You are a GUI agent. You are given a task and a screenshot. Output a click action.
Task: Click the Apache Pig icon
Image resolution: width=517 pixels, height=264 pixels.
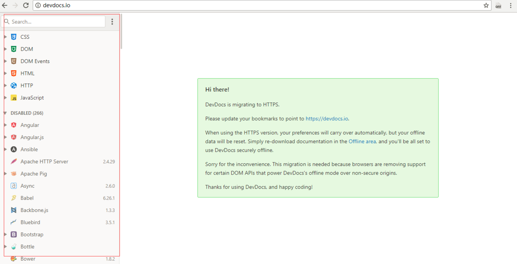(14, 174)
